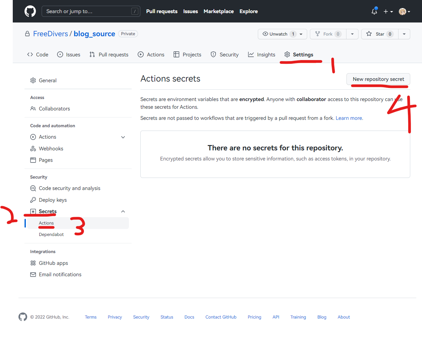The image size is (422, 339).
Task: Switch to the repository Issues tab
Action: (x=69, y=54)
